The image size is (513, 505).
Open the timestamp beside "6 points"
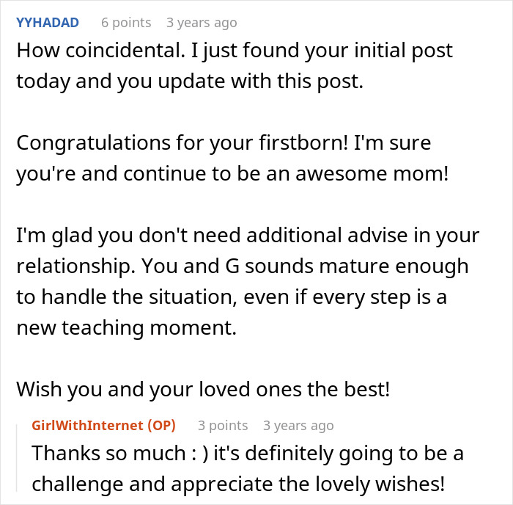pos(202,23)
